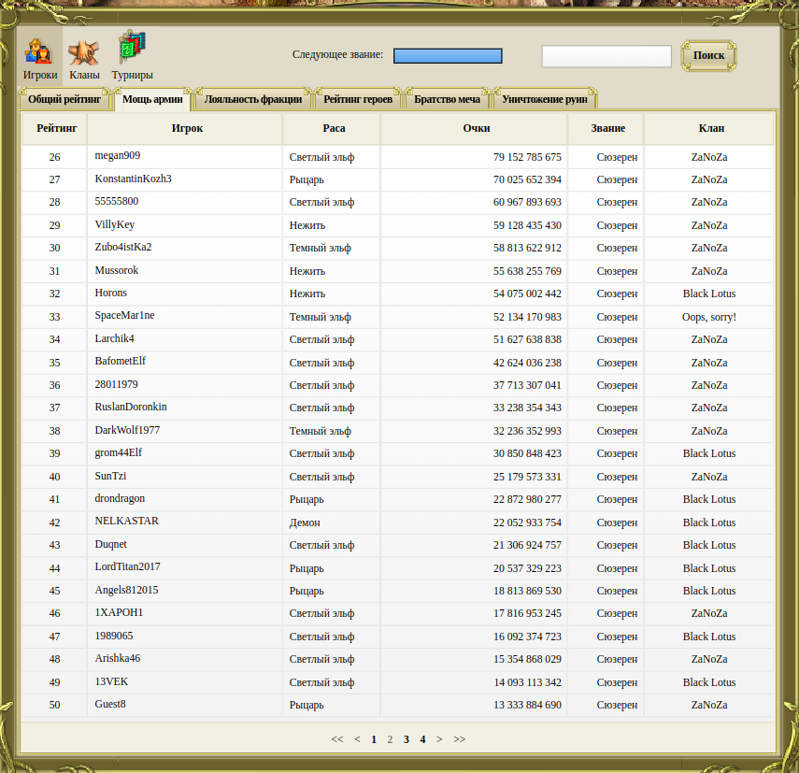Viewport: 799px width, 773px height.
Task: Switch to Лояльность фракции tab
Action: (x=252, y=99)
